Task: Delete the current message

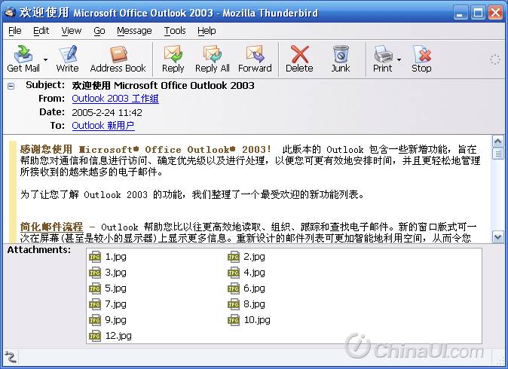Action: pyautogui.click(x=299, y=55)
